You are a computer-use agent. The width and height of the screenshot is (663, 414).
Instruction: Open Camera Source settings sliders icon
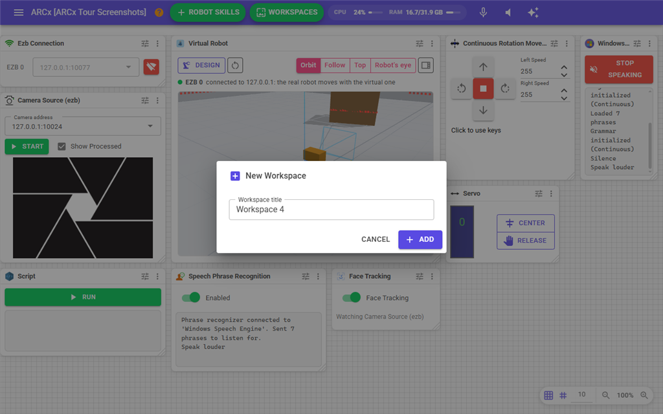coord(145,100)
